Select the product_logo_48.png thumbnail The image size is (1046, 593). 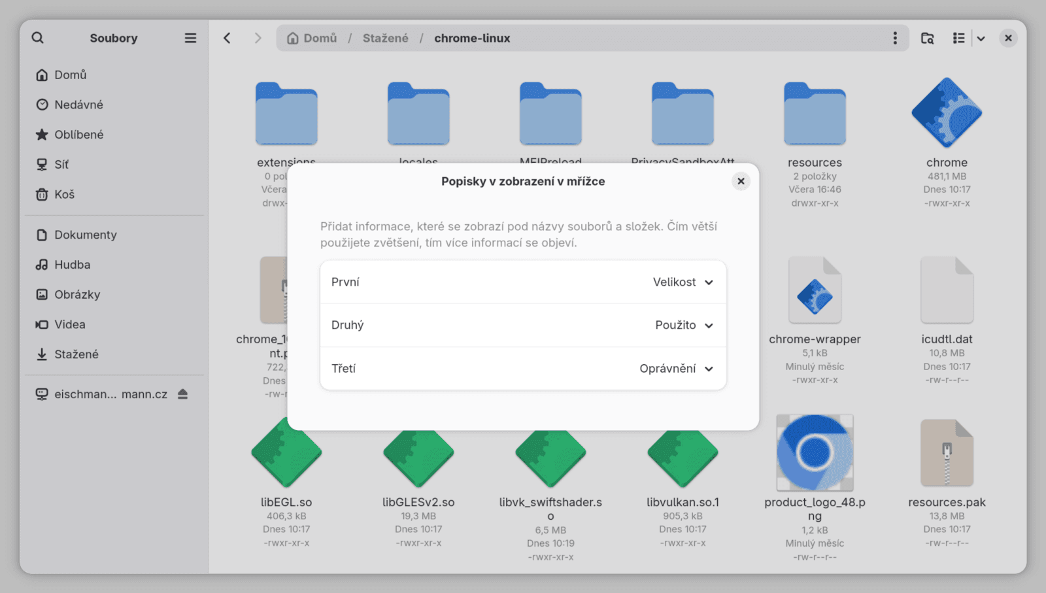point(815,452)
